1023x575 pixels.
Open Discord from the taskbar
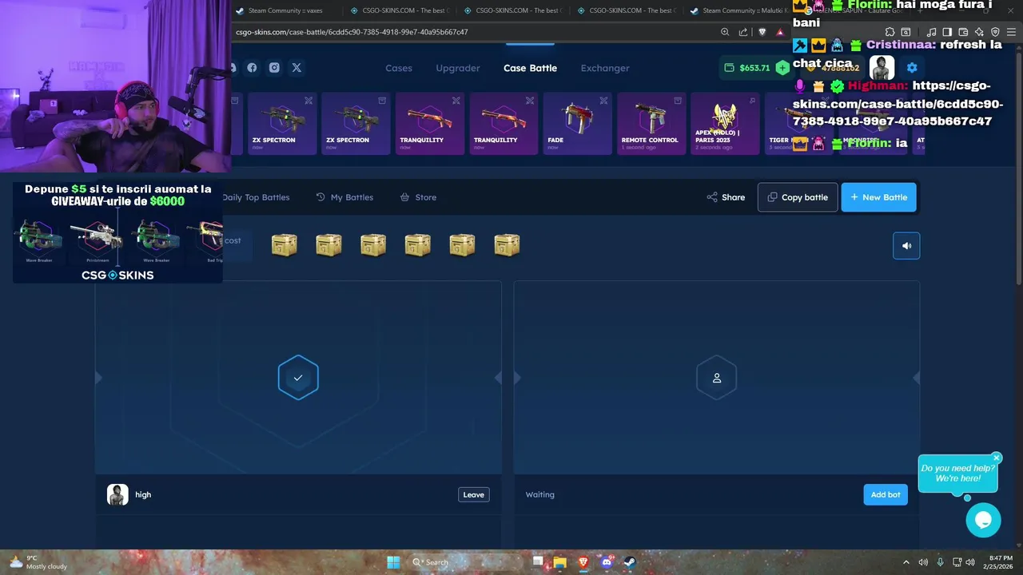(607, 562)
